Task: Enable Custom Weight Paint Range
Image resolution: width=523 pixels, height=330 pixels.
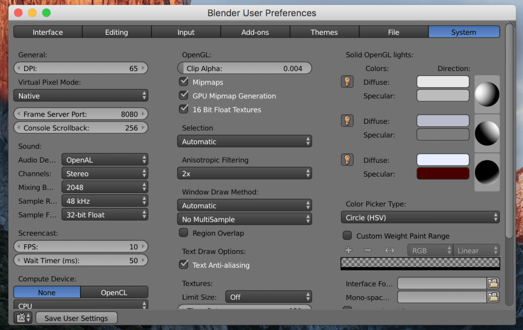Action: point(347,235)
